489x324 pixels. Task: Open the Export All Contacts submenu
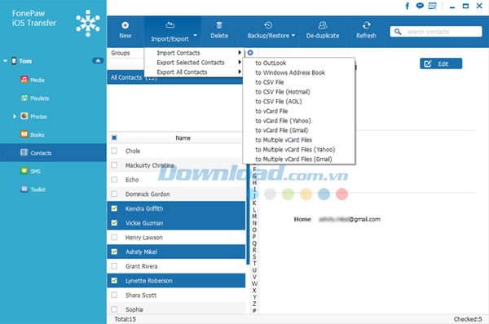pos(194,72)
